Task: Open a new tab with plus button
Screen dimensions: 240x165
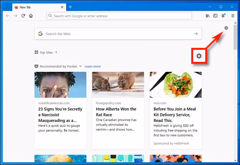Action: pos(70,7)
